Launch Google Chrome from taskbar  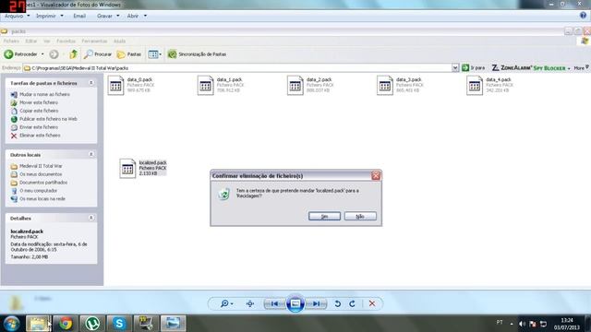66,324
